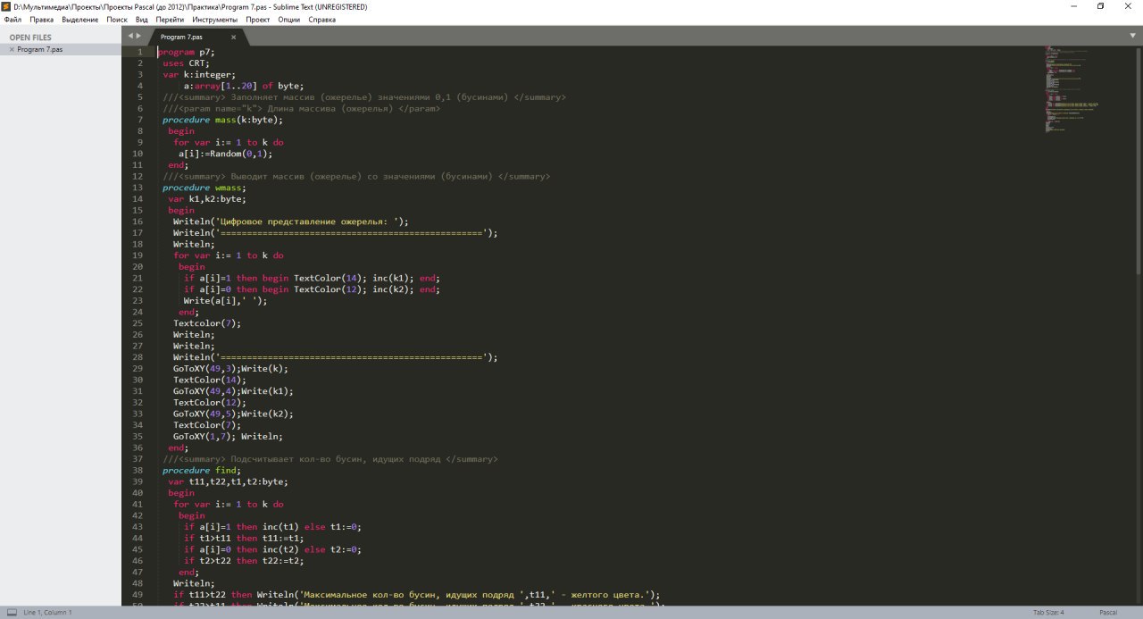Close the Program 7.pas editor tab
The width and height of the screenshot is (1143, 619).
coord(234,38)
